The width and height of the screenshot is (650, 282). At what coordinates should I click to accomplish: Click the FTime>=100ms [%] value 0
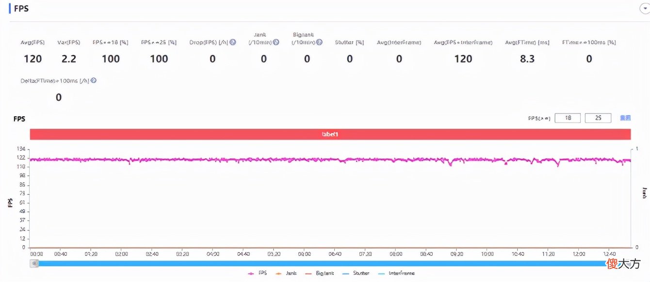click(x=589, y=59)
